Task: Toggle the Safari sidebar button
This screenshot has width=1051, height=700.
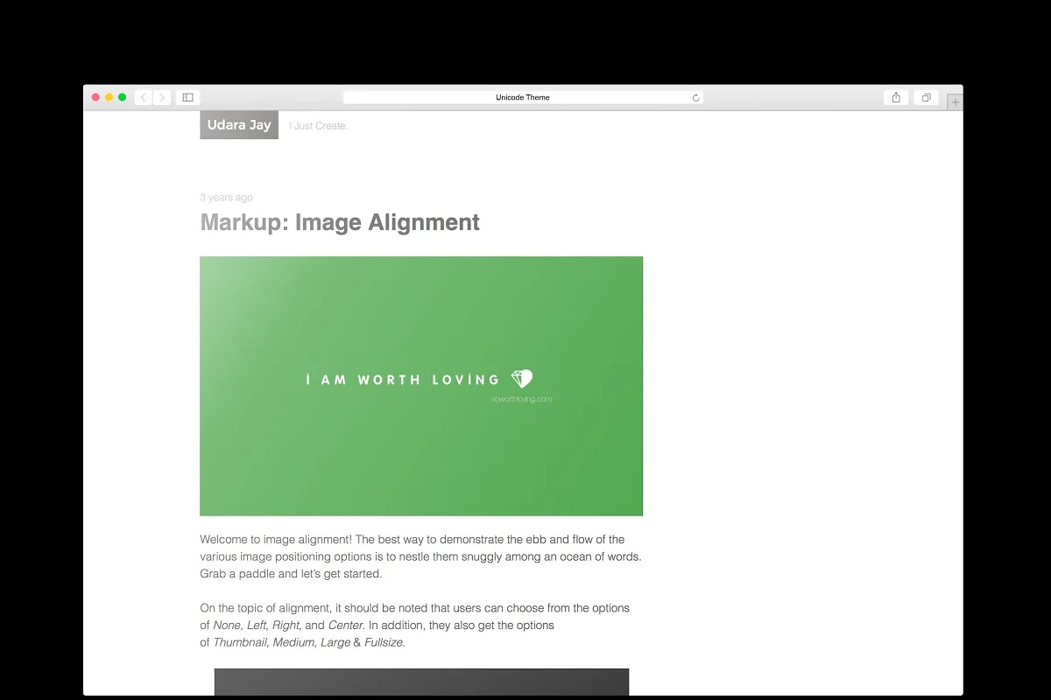Action: pyautogui.click(x=187, y=97)
